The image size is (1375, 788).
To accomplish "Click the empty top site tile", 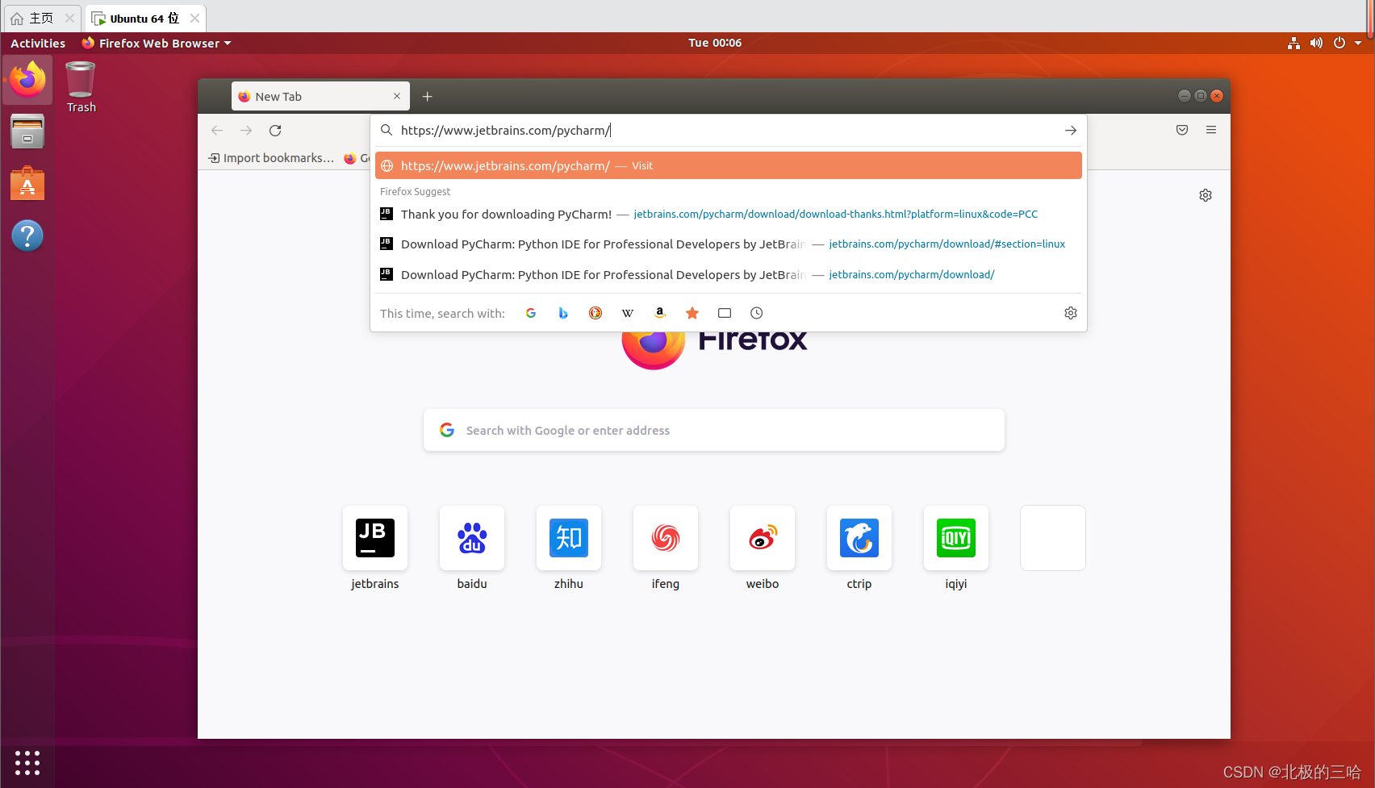I will coord(1053,538).
